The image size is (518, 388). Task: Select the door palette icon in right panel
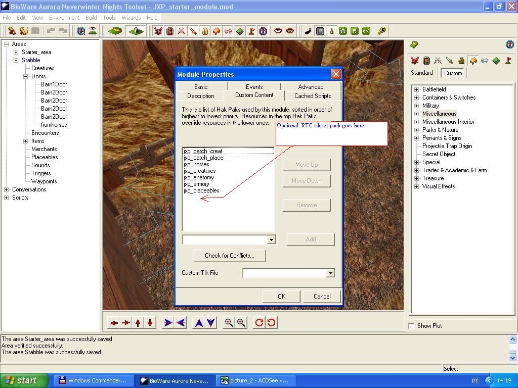426,61
